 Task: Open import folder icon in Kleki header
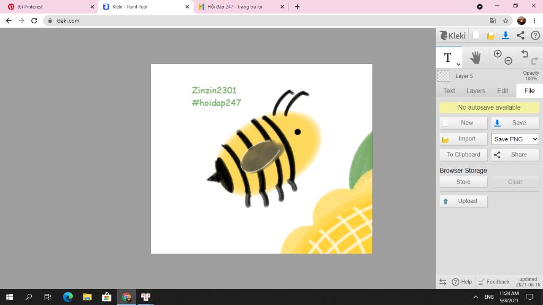[491, 35]
